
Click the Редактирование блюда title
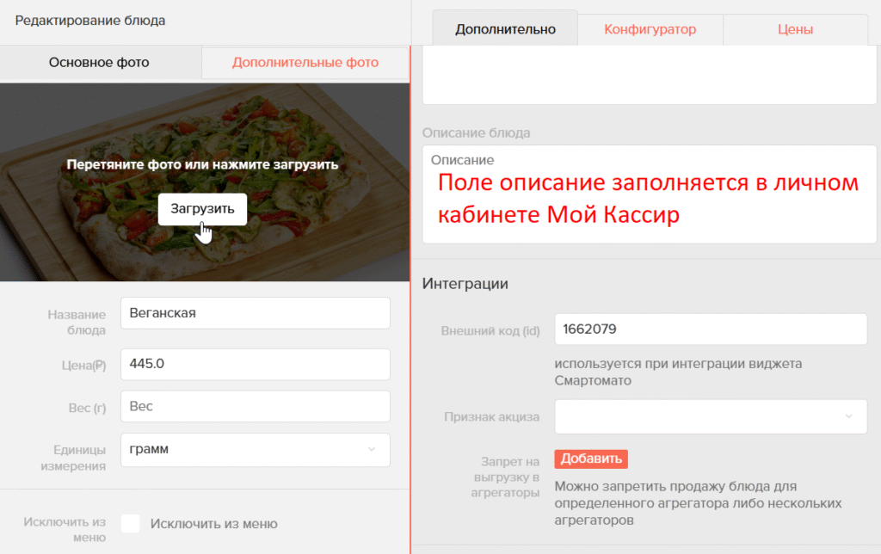[x=89, y=21]
